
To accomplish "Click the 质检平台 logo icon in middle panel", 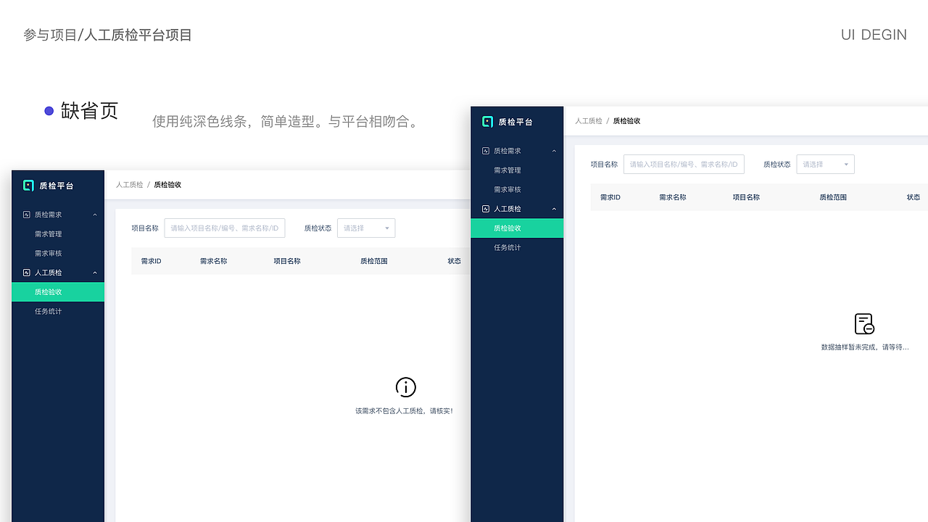I will [486, 122].
